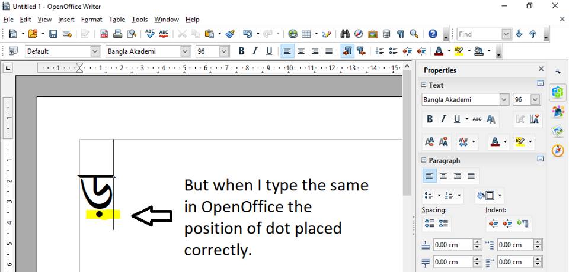The width and height of the screenshot is (569, 272).
Task: Open the Insert menu
Action: click(66, 19)
